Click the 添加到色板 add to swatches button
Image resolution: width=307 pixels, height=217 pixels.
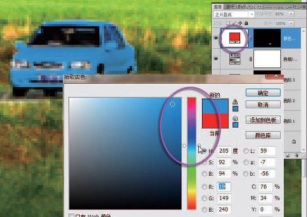(x=263, y=120)
